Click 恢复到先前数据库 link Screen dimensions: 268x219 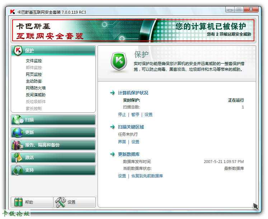coord(147,176)
